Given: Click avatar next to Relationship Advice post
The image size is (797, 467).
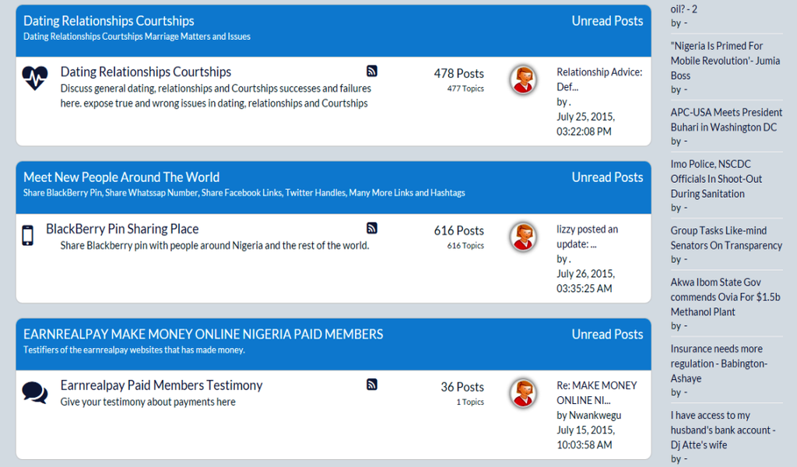Looking at the screenshot, I should [523, 80].
